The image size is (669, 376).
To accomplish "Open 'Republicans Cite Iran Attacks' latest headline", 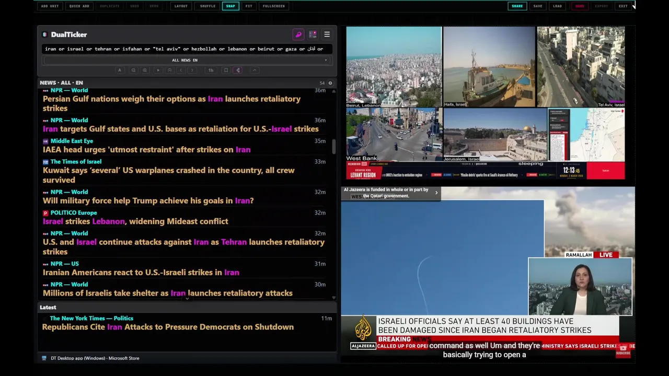I will pyautogui.click(x=168, y=327).
